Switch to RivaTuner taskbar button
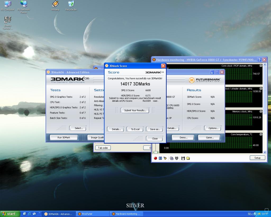271x217 pixels. 93,214
